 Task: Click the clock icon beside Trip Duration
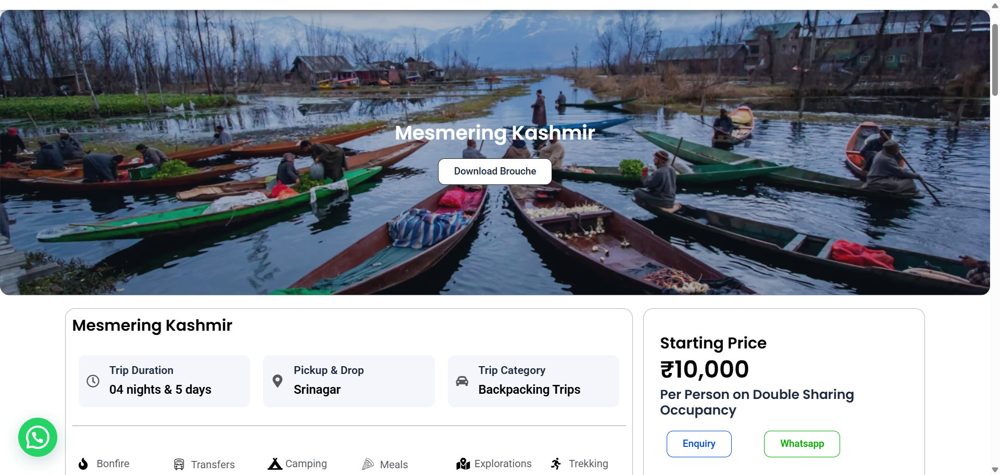pyautogui.click(x=93, y=381)
